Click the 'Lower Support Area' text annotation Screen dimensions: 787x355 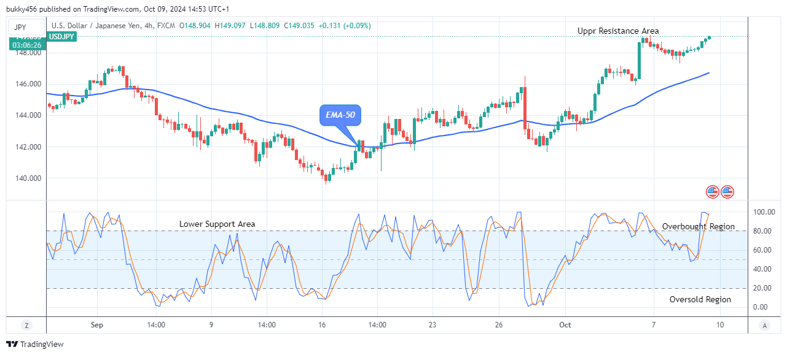[x=217, y=224]
